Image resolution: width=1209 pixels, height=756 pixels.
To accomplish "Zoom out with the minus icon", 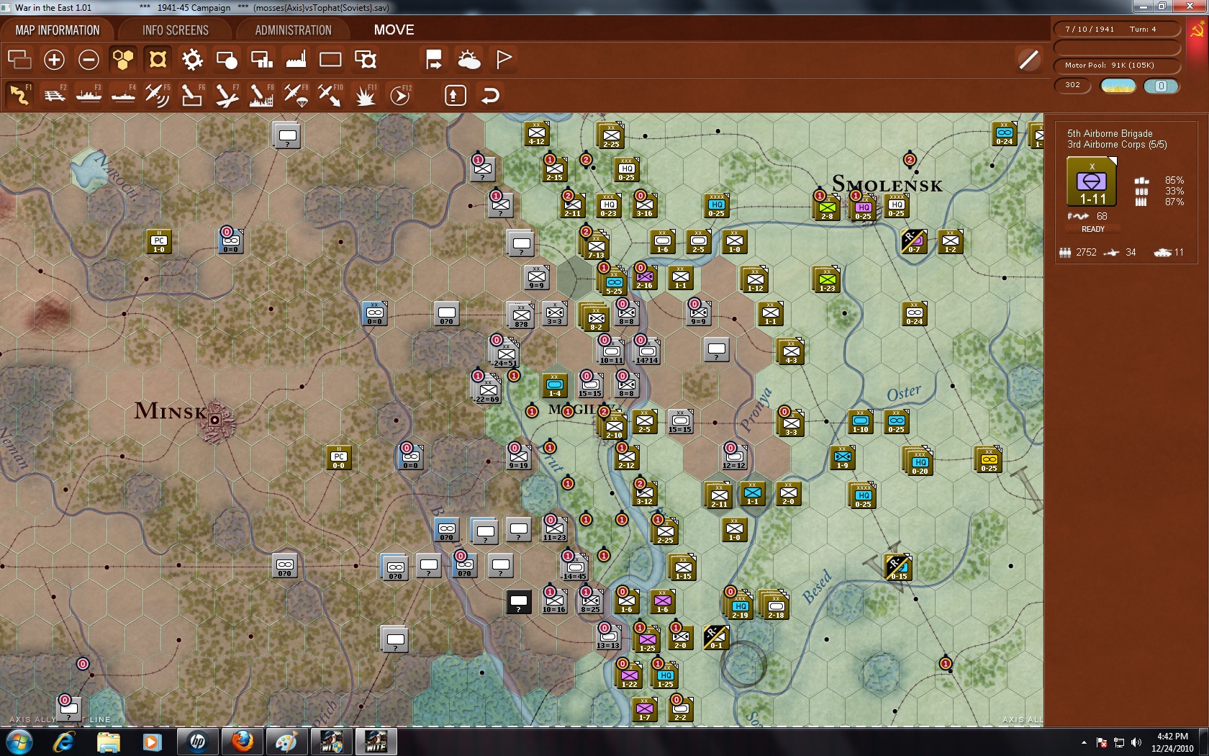I will click(x=89, y=60).
